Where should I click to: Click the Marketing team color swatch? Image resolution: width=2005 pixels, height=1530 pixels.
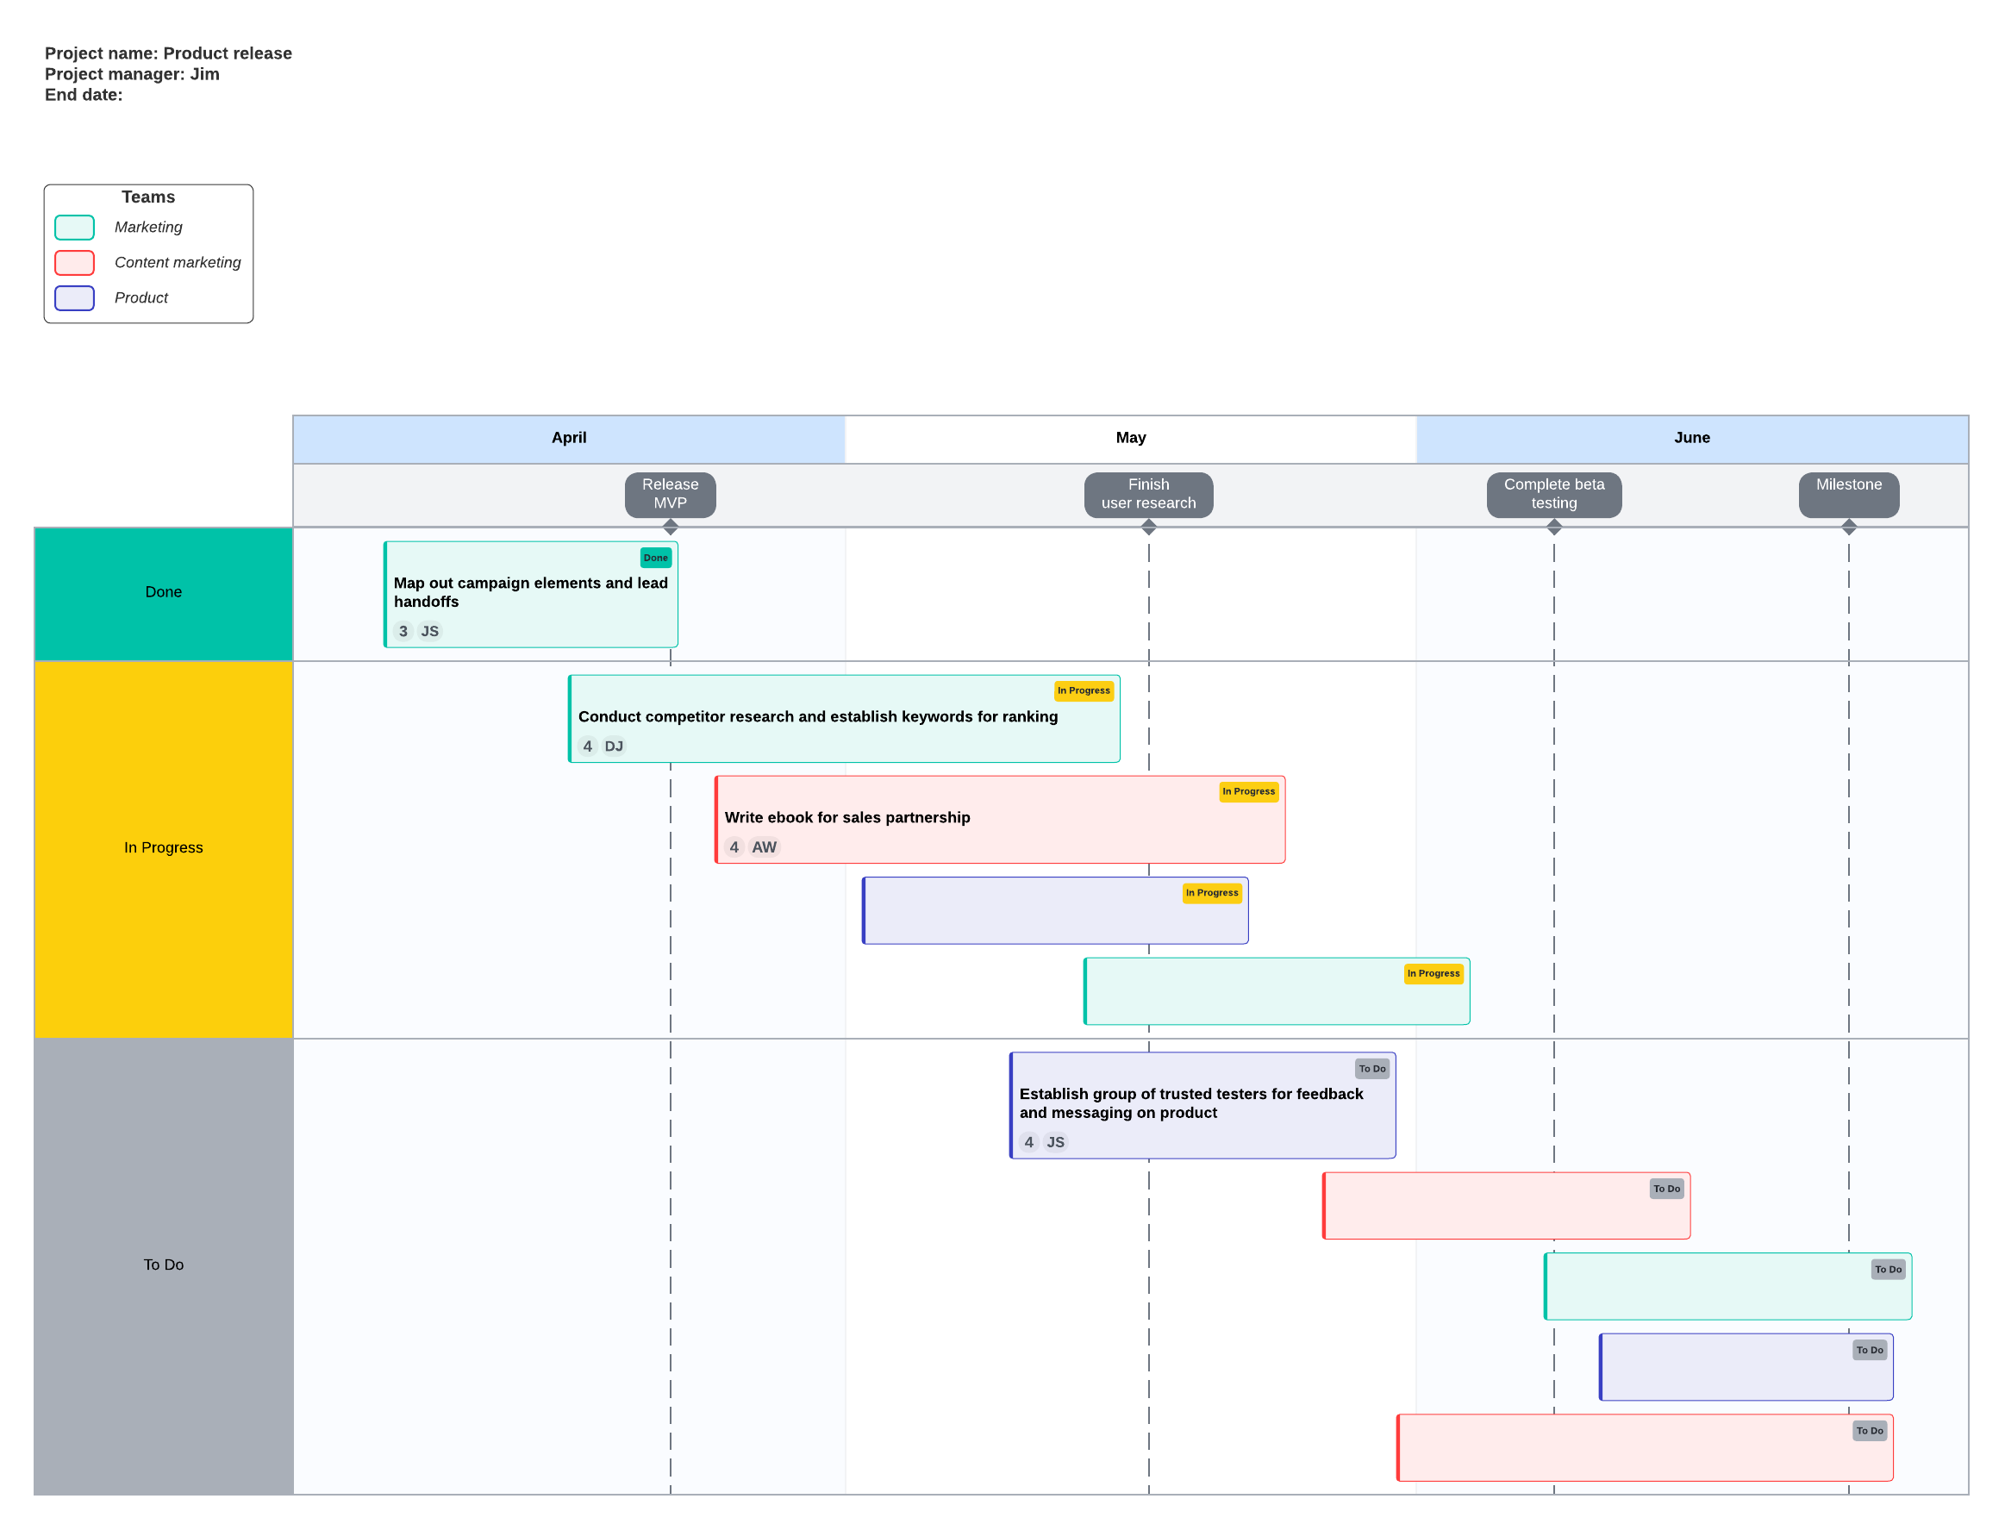(x=76, y=227)
